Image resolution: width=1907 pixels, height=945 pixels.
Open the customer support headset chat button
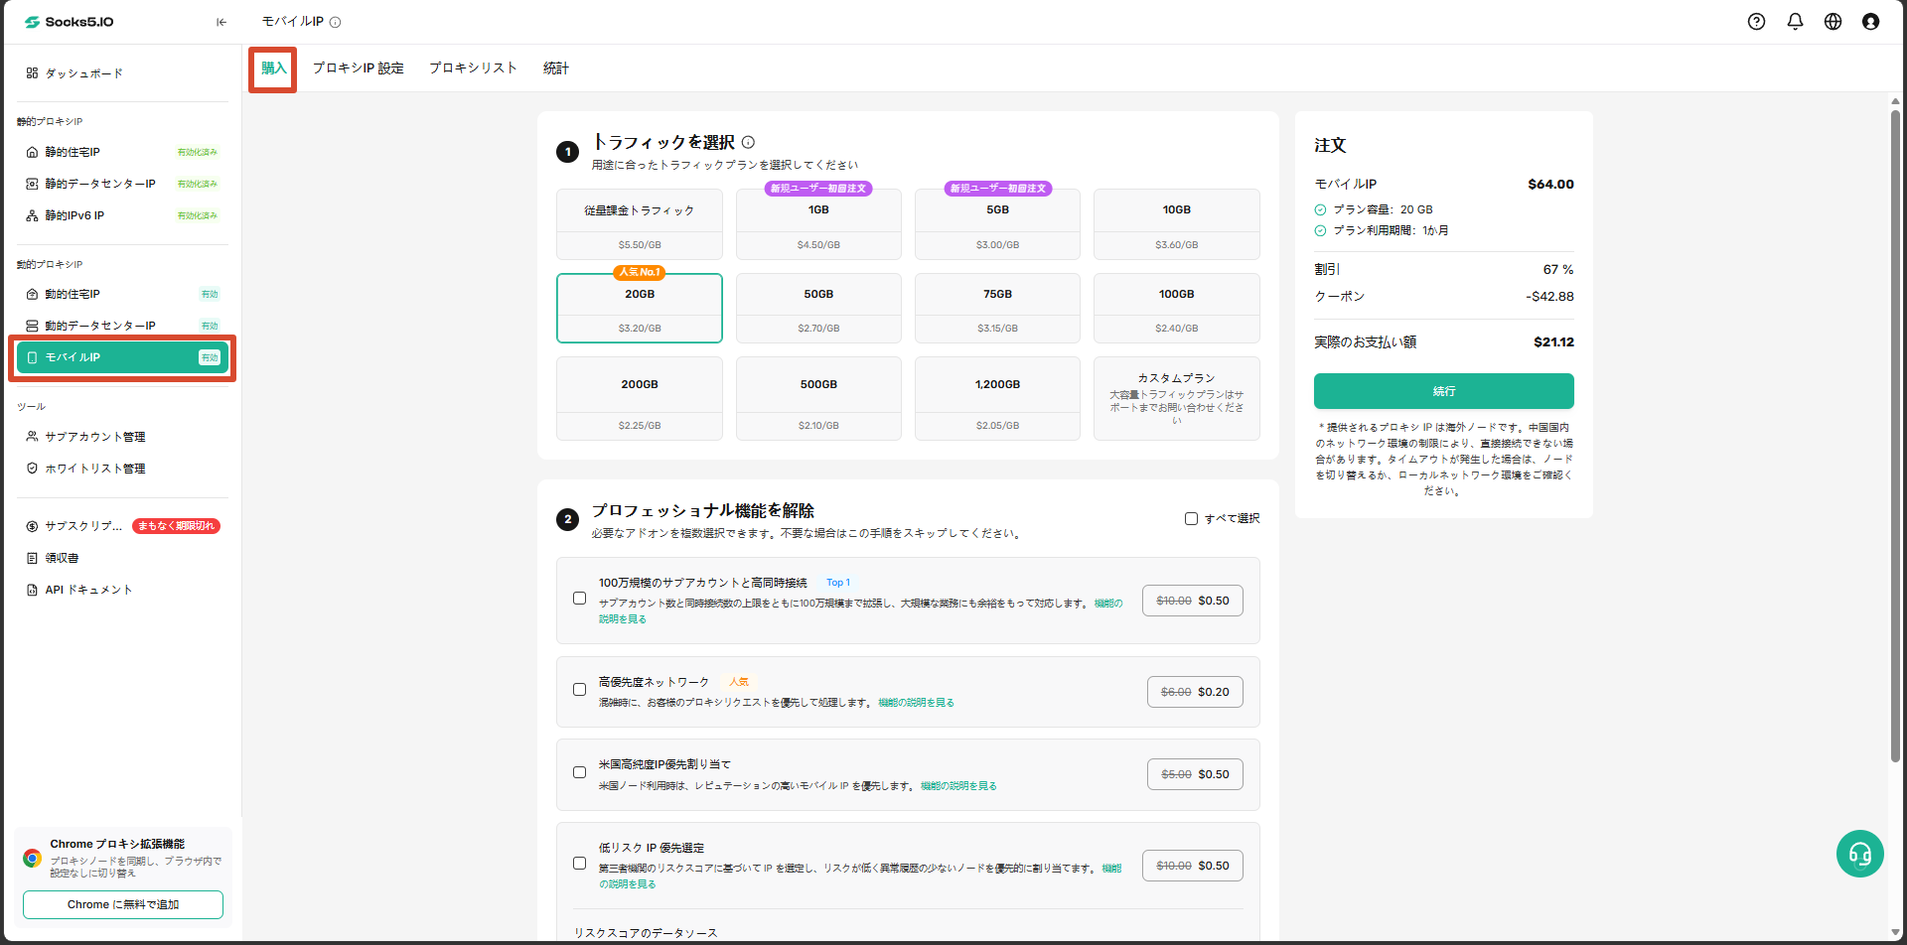(x=1859, y=854)
